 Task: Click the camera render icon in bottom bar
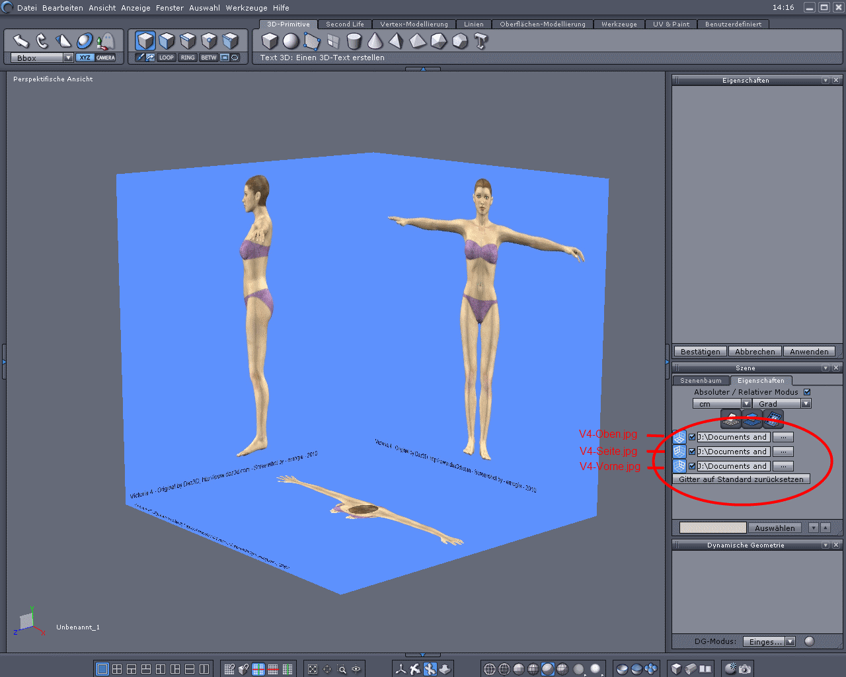[x=745, y=669]
